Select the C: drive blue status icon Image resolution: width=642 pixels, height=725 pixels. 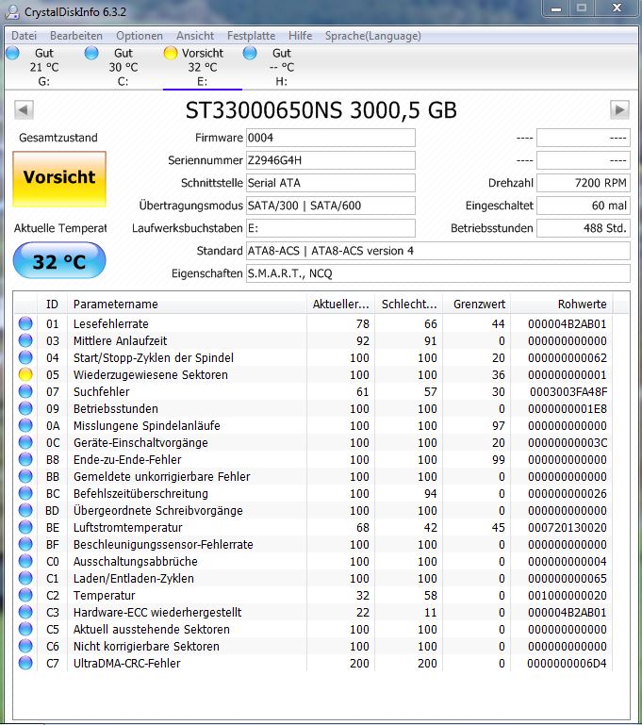coord(91,53)
